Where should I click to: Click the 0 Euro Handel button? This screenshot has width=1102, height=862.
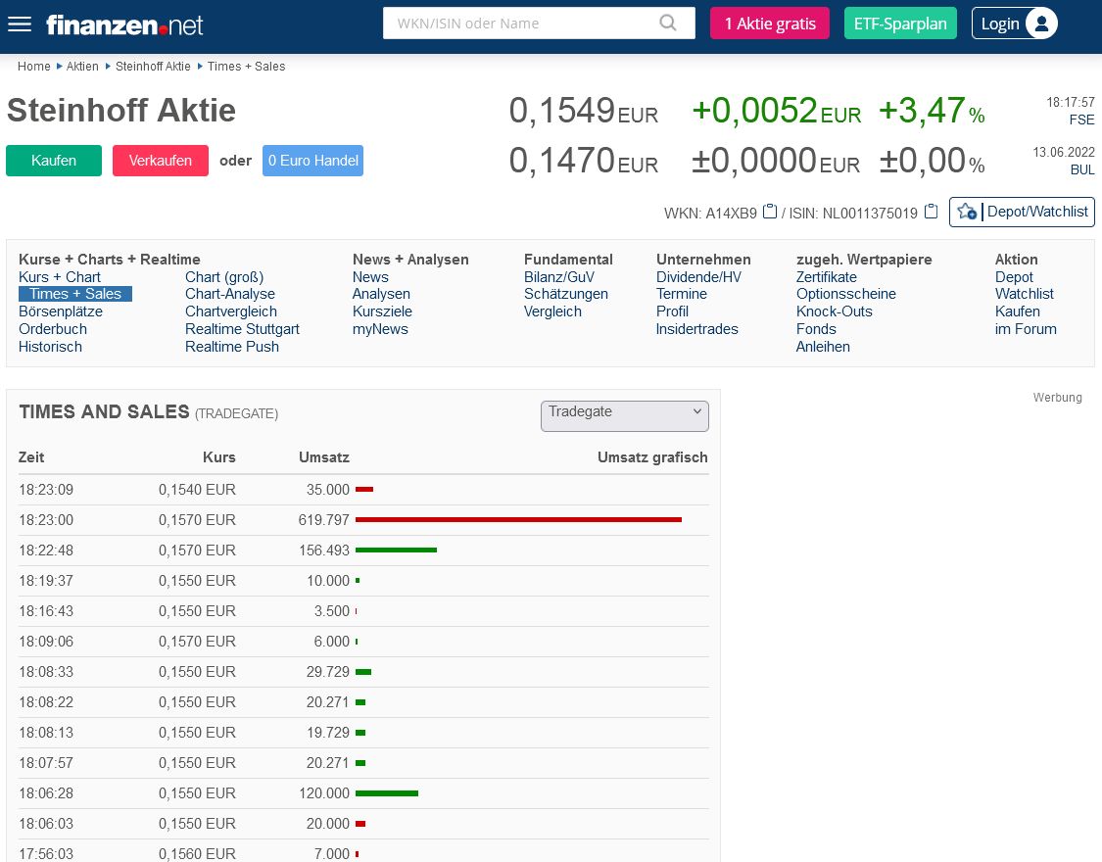pos(312,161)
